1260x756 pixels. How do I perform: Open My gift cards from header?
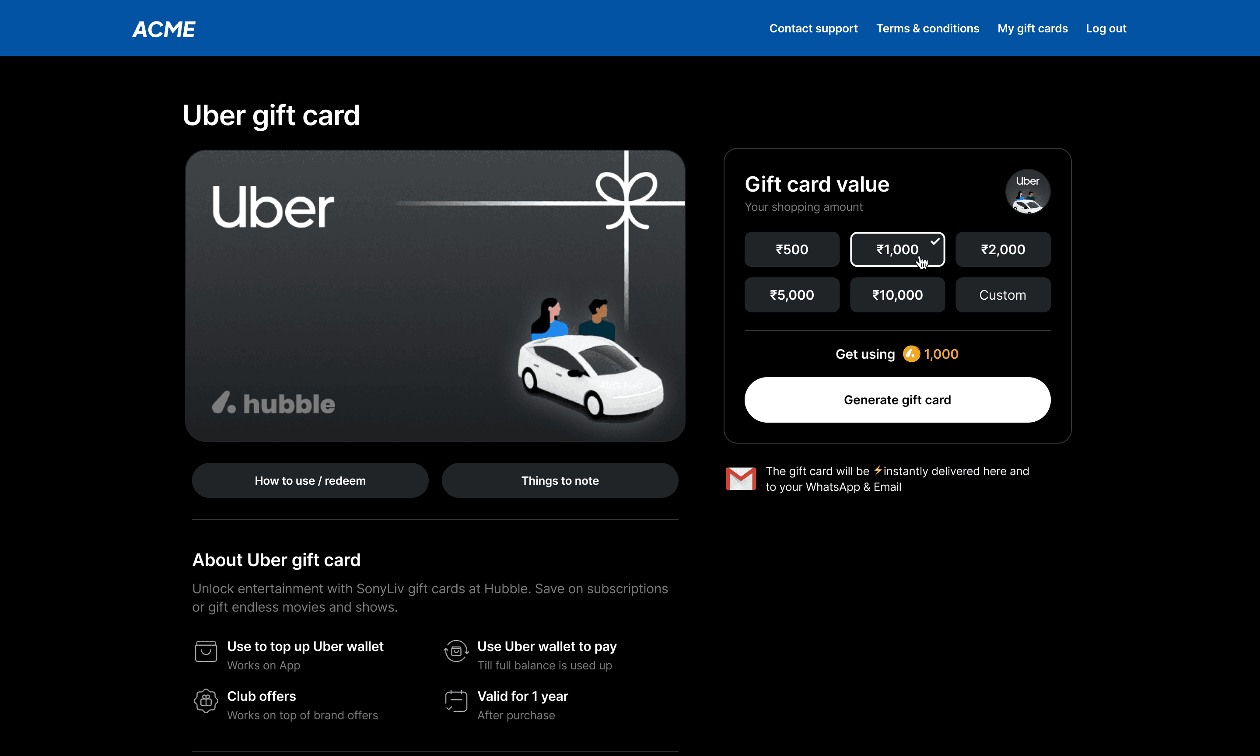[1032, 28]
